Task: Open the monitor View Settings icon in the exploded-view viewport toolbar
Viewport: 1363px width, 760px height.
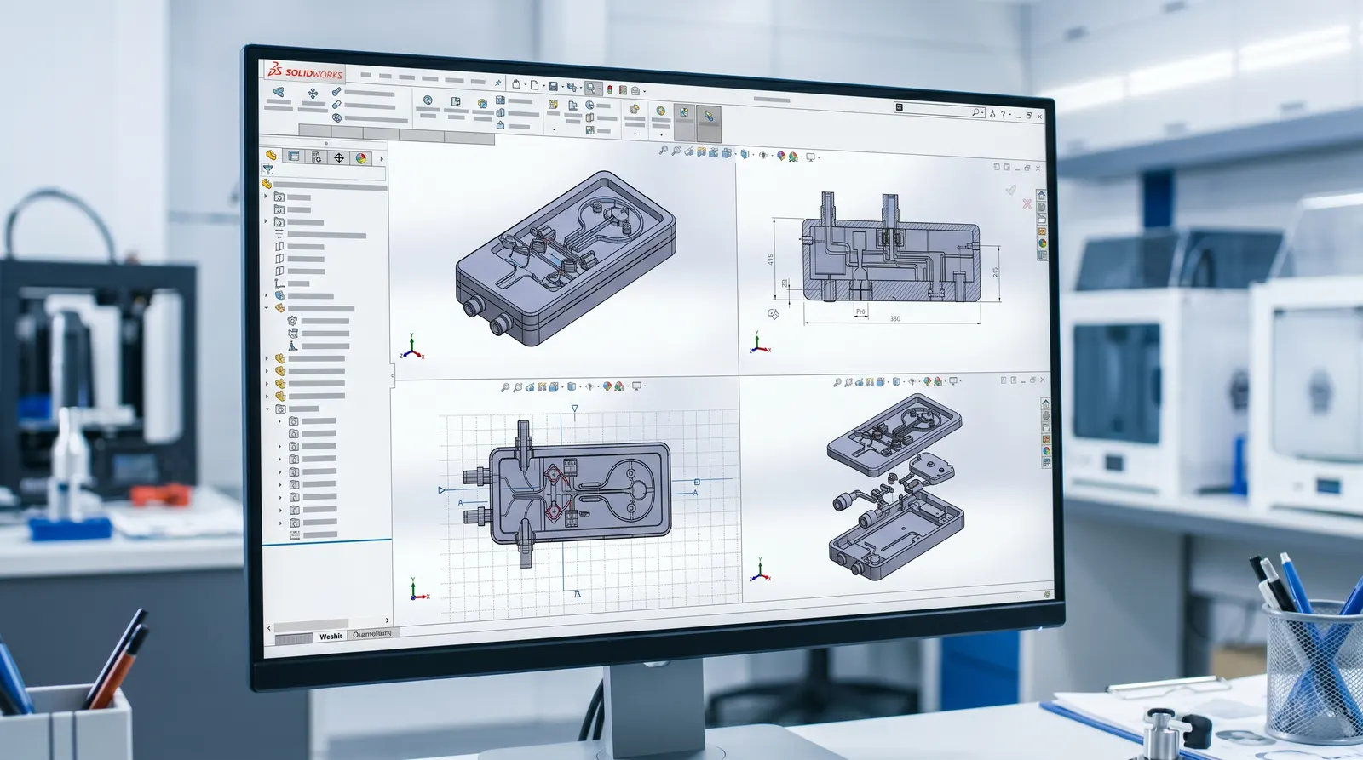Action: tap(953, 381)
